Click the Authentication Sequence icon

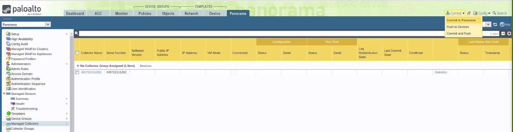(8, 83)
